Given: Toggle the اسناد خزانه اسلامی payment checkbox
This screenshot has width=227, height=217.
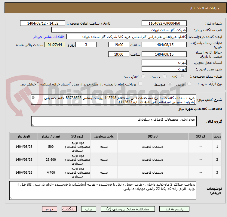Looking at the screenshot, I should pyautogui.click(x=140, y=84).
